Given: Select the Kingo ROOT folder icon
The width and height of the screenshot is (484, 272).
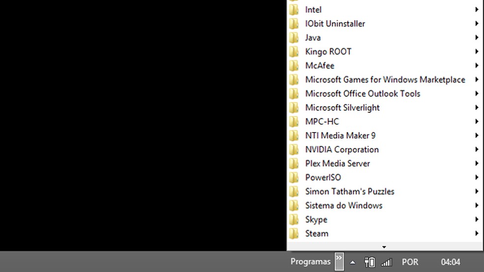Looking at the screenshot, I should (294, 52).
